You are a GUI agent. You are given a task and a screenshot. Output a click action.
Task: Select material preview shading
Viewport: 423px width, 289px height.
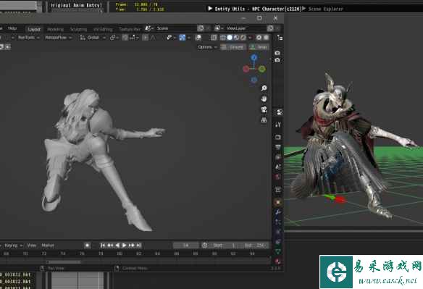[x=237, y=38]
